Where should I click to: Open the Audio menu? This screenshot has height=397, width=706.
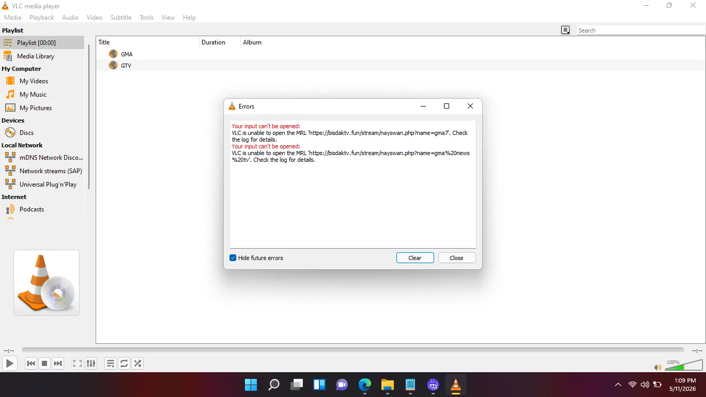70,18
